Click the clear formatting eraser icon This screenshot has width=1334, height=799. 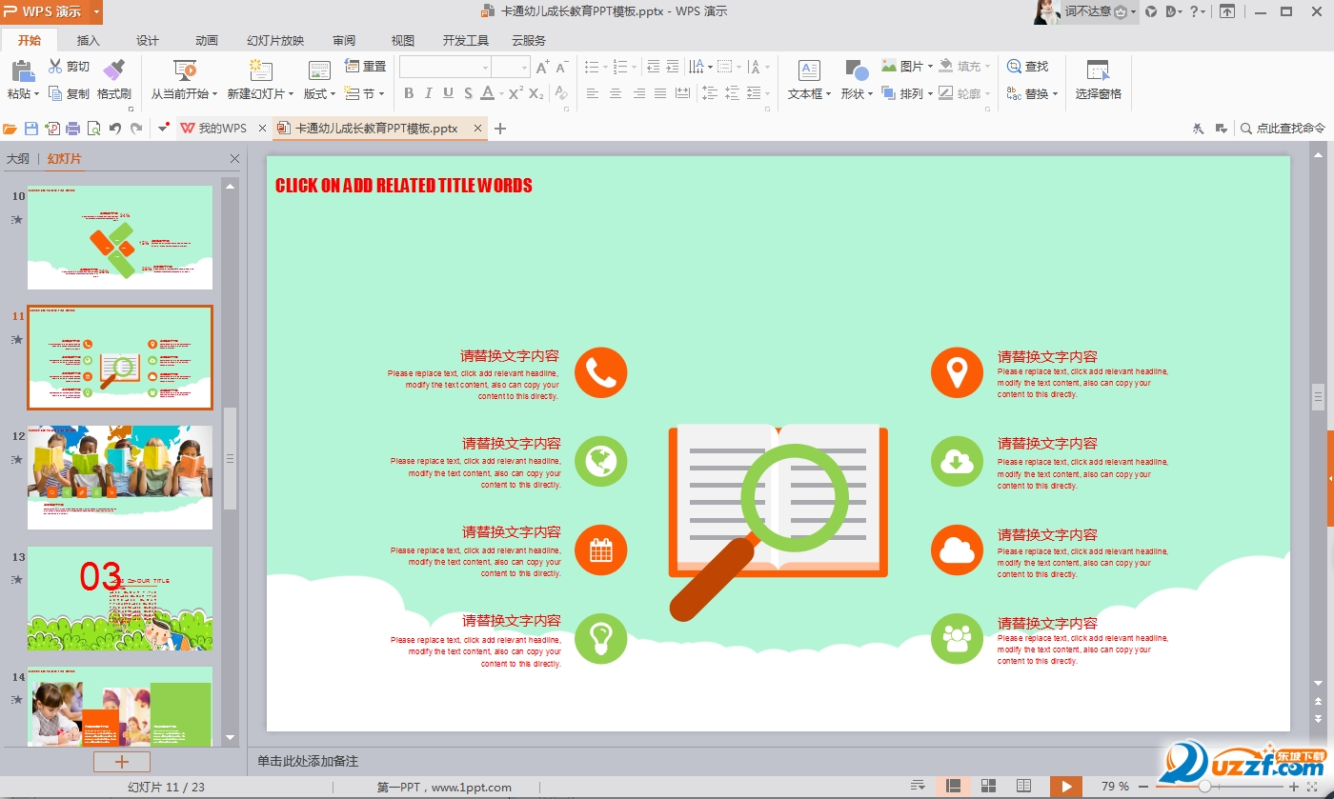(x=561, y=93)
